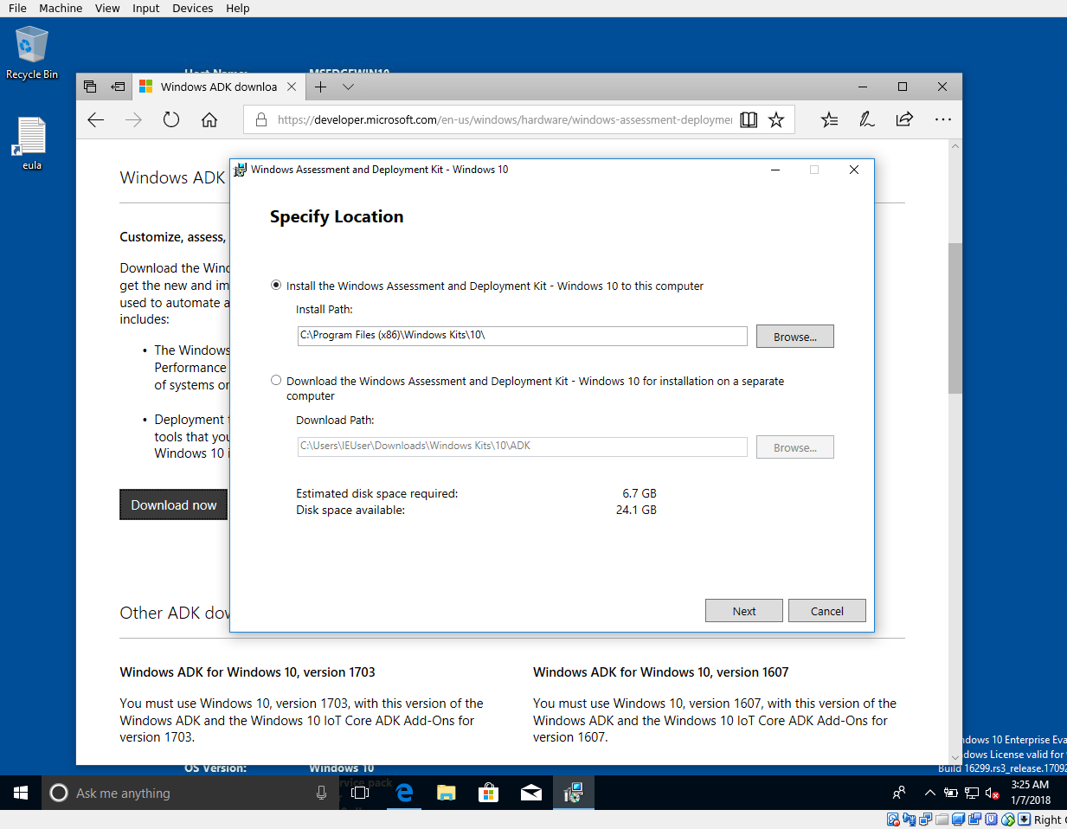Click 'Windows ADK for Windows 10, version 1607' heading
Image resolution: width=1067 pixels, height=829 pixels.
[661, 672]
